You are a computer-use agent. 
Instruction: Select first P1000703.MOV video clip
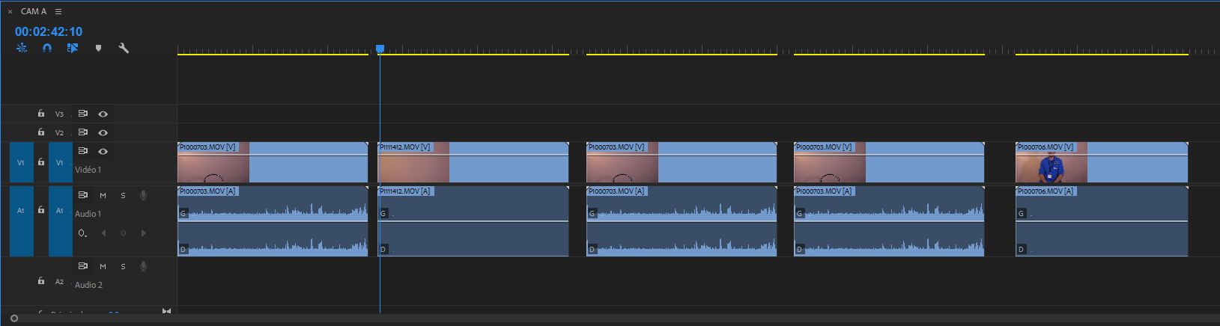tap(273, 162)
